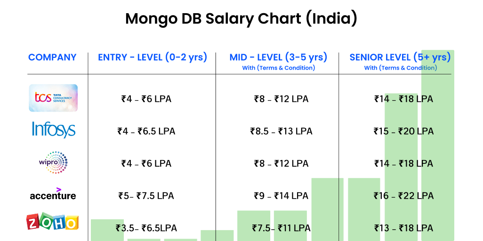Click mid-level With (Terms & Condition) subtitle
483x241 pixels.
click(x=278, y=68)
